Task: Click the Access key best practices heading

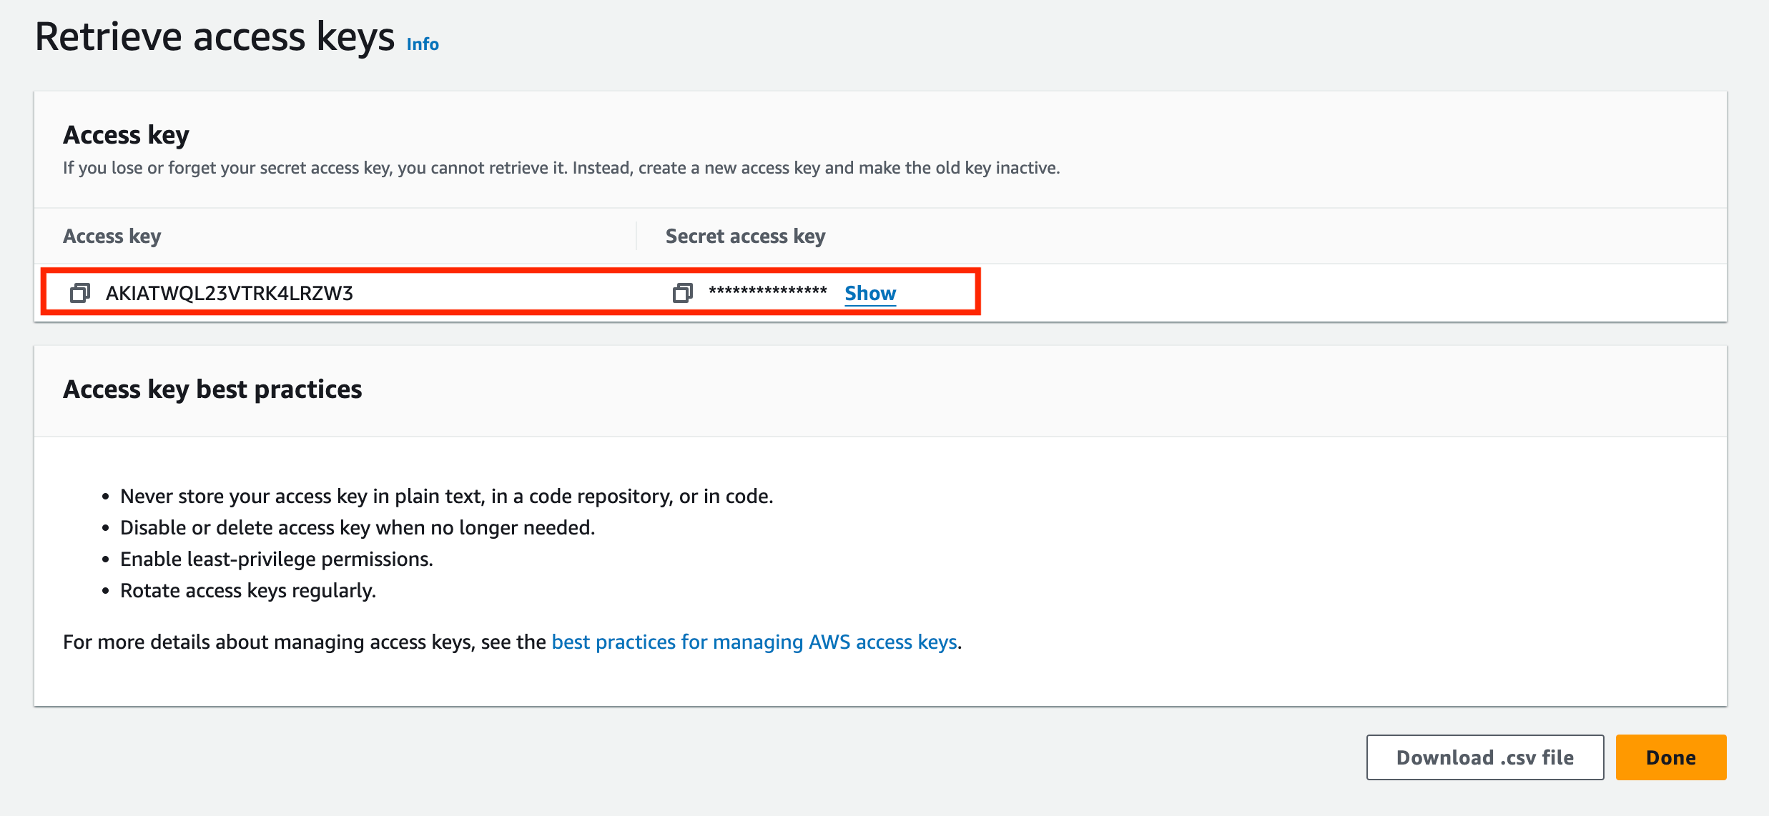Action: pos(212,389)
